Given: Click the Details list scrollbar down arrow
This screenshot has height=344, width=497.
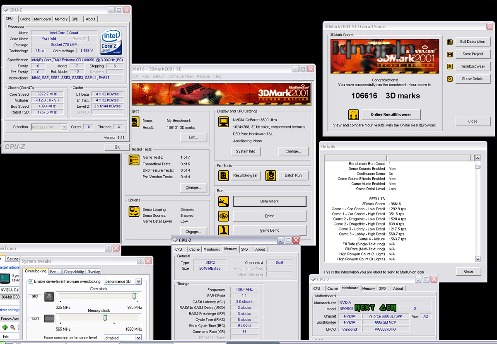Looking at the screenshot, I should (x=478, y=259).
